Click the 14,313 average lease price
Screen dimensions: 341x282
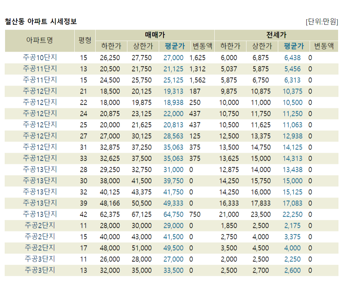(293, 159)
